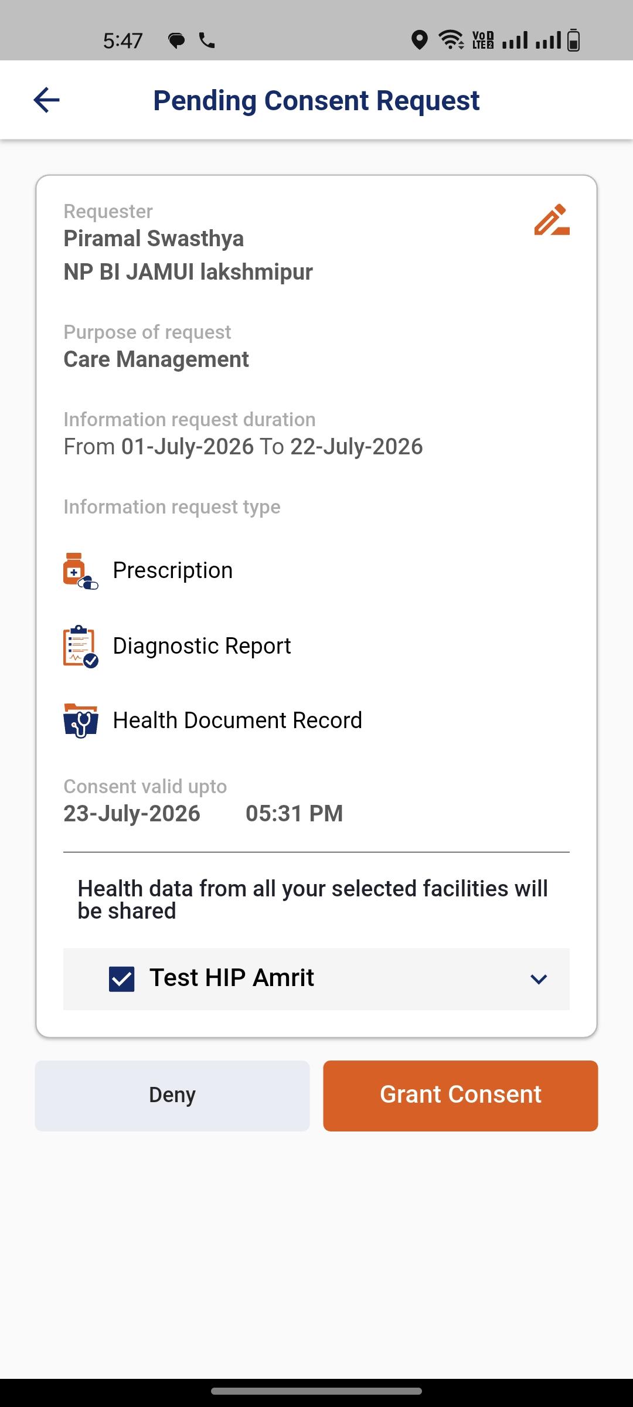Tap the phone call status icon

207,40
